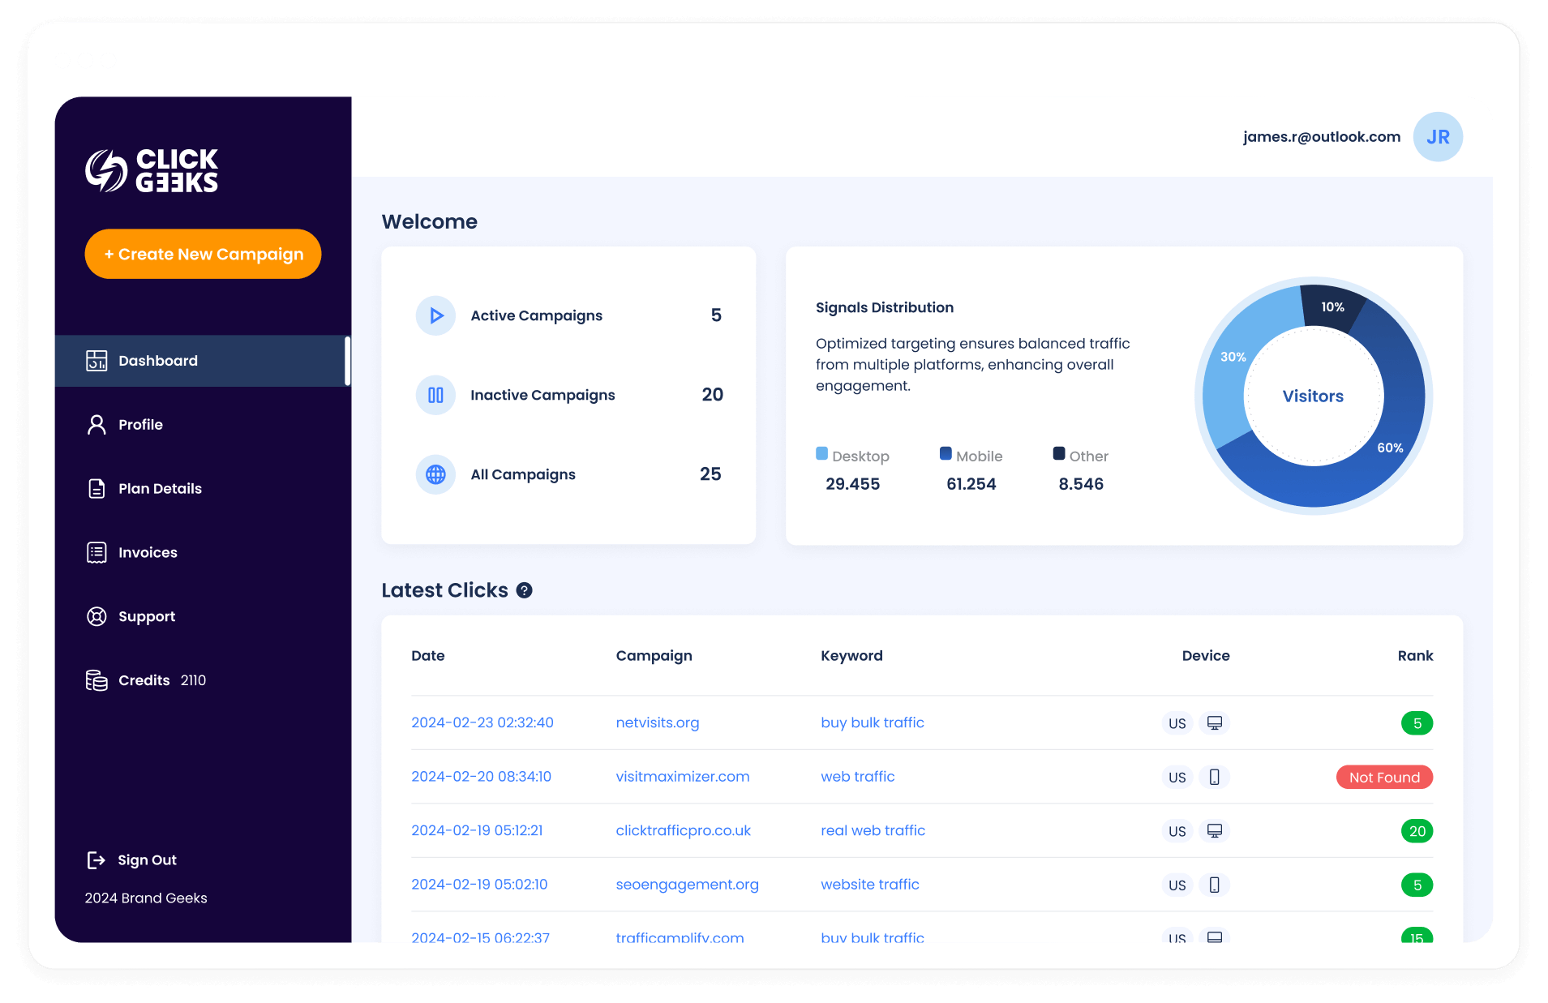Open the Invoices section

(148, 553)
